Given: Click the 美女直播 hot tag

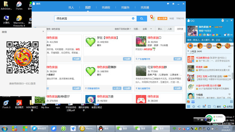Looking at the screenshot, I should tap(162, 18).
